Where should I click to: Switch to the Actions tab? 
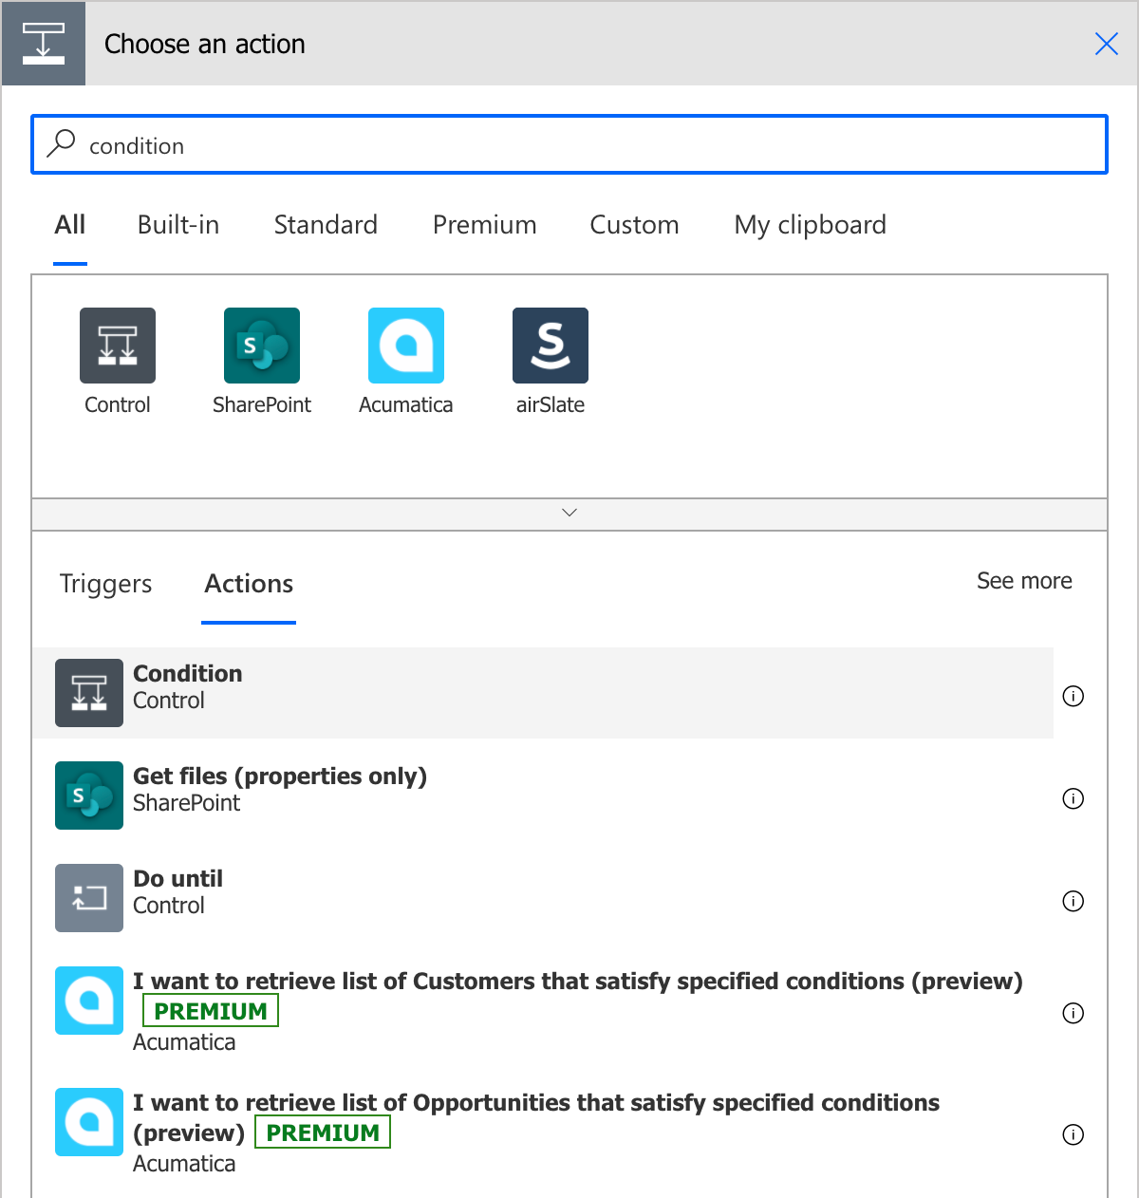[x=249, y=584]
